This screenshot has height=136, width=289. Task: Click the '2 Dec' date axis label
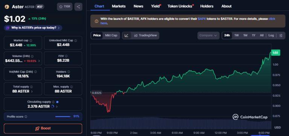tap(134, 133)
